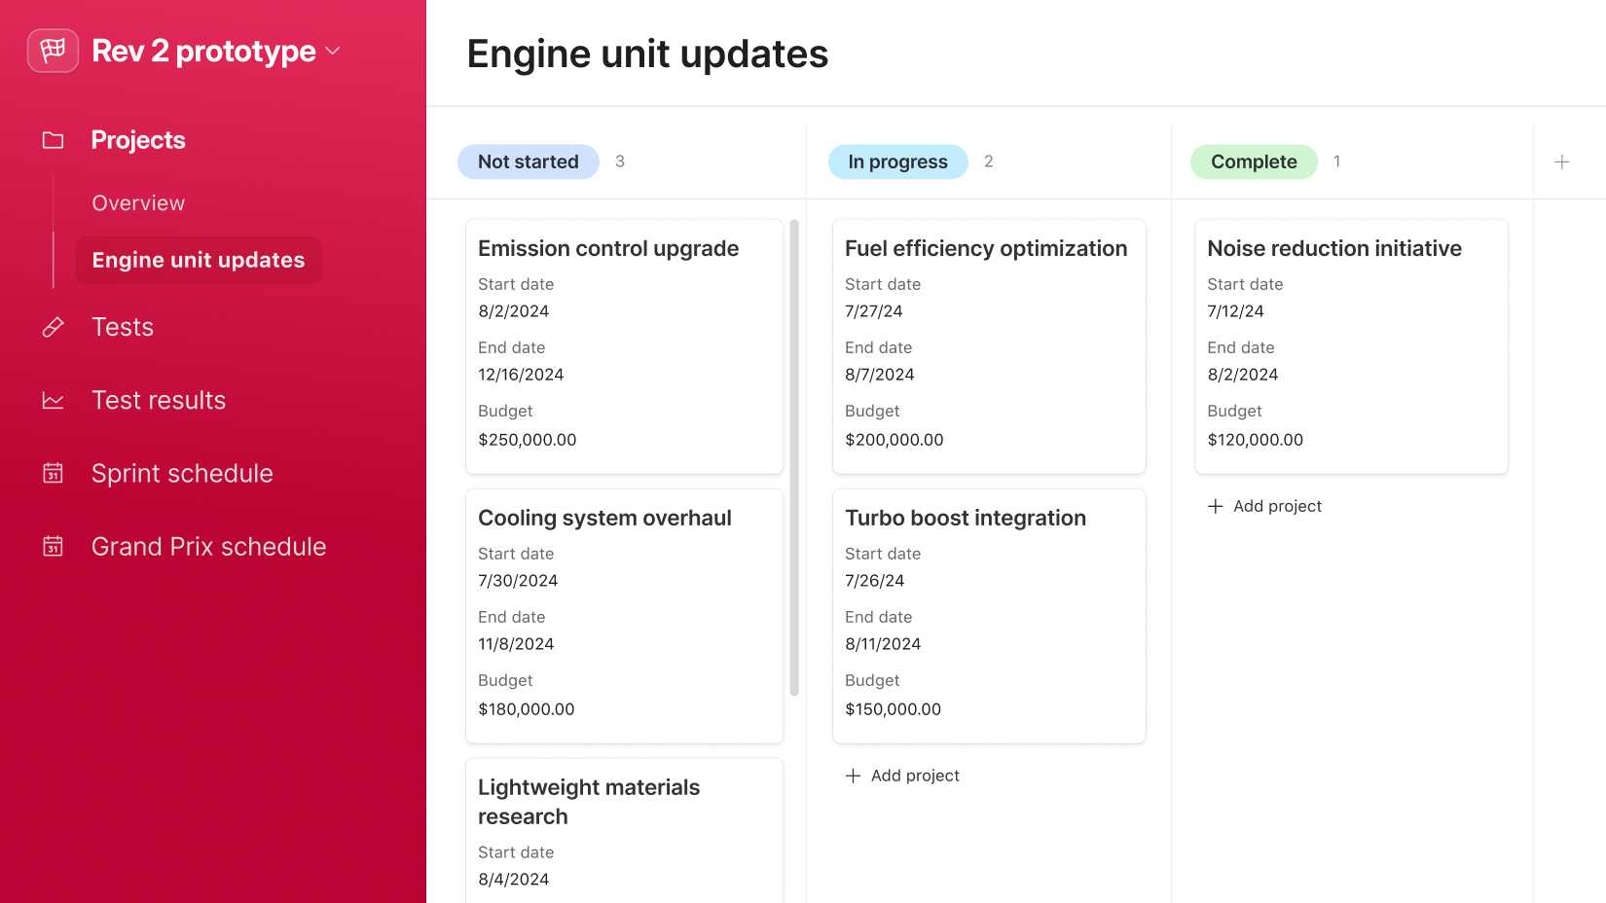Viewport: 1606px width, 903px height.
Task: Click the 8/4/2024 start date
Action: click(514, 880)
